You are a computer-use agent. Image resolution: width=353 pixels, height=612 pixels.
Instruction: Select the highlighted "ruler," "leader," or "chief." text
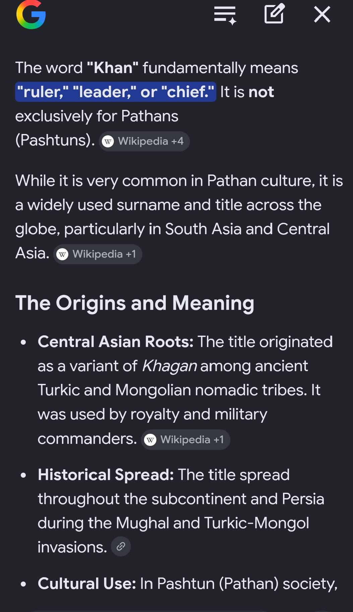click(116, 92)
